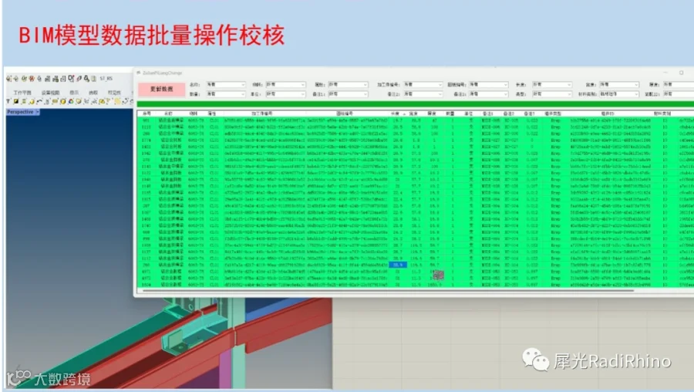
Task: Select the blue highlighted cell in 长度 column
Action: (x=397, y=265)
